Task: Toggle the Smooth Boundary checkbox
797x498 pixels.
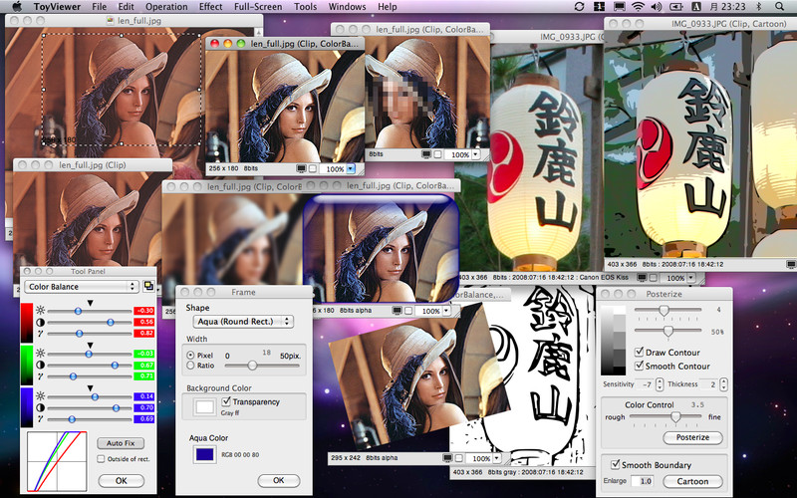Action: coord(615,464)
